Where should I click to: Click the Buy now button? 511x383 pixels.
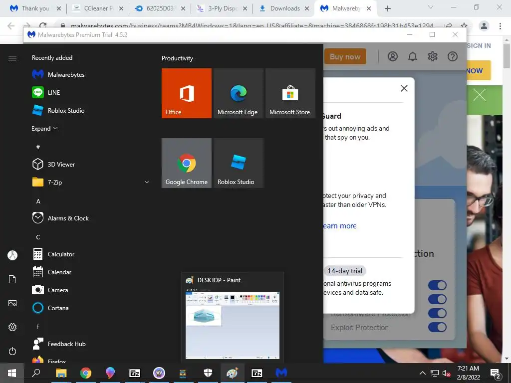click(x=345, y=57)
